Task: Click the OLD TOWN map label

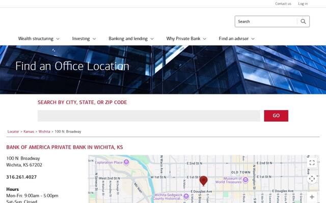Action: [x=240, y=172]
